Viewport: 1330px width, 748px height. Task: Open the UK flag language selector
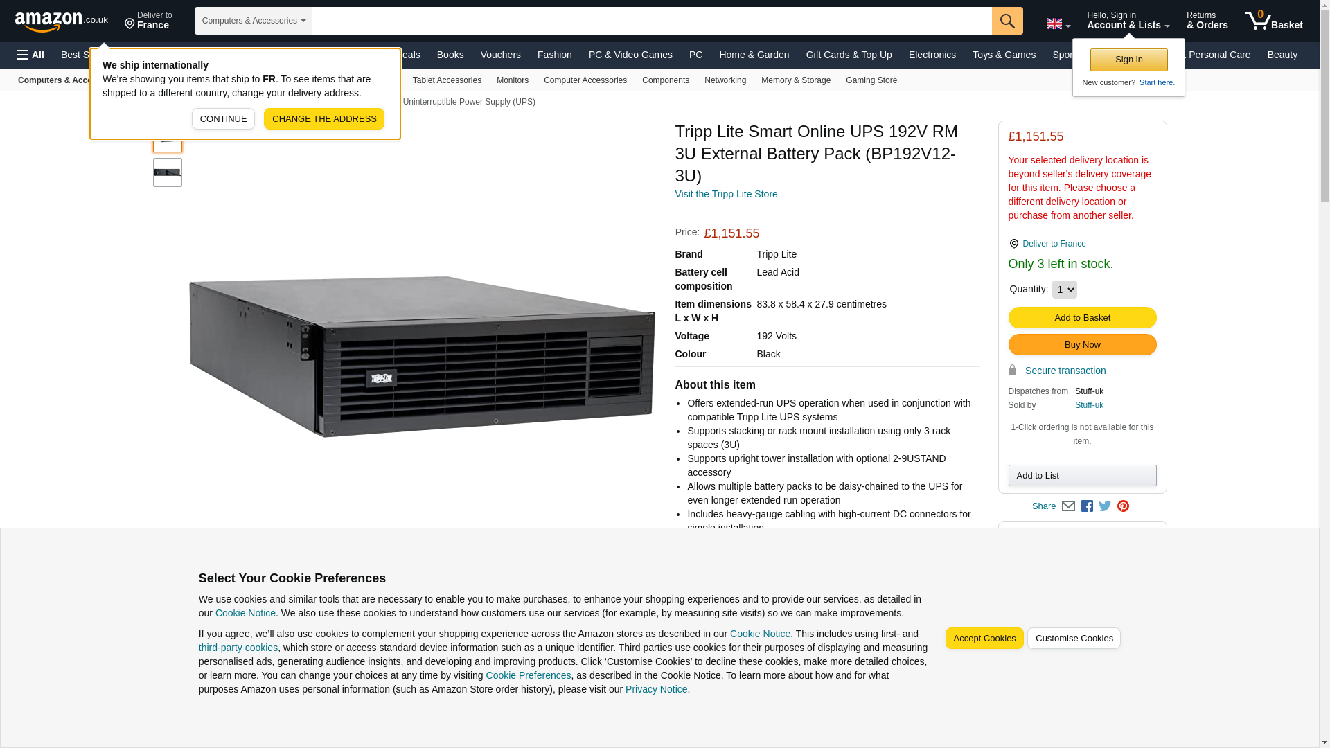click(x=1058, y=24)
